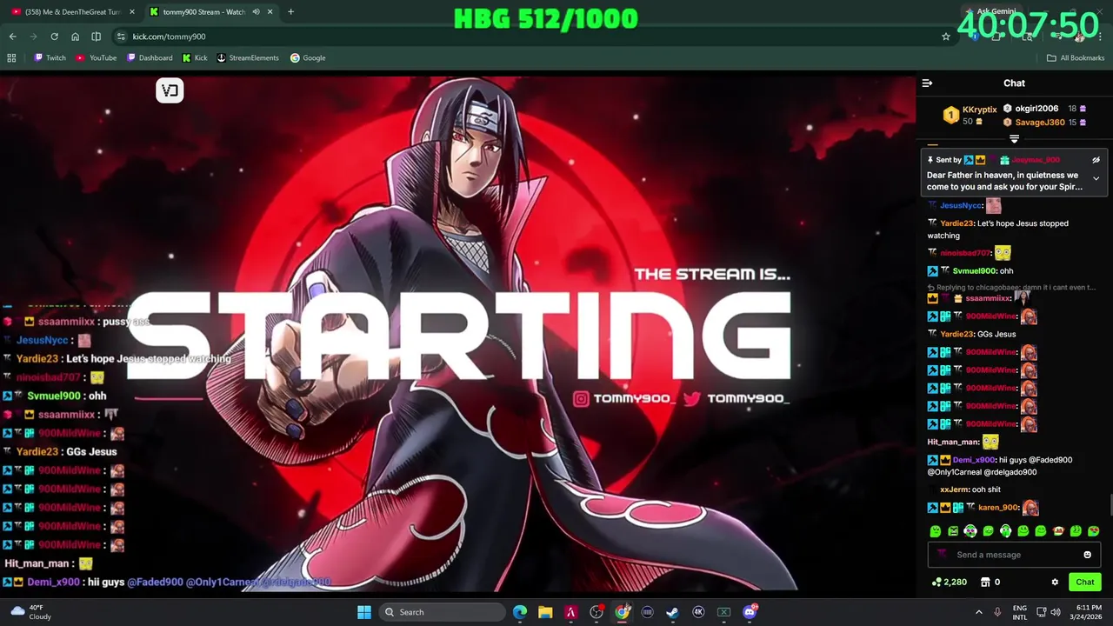Click username xxJerm in chat
This screenshot has height=626, width=1113.
point(954,489)
